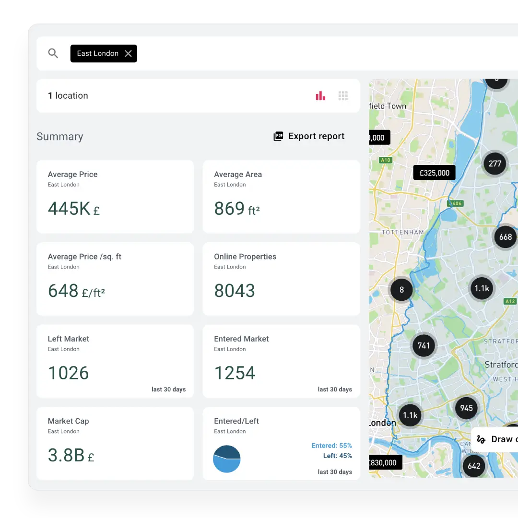518x518 pixels.
Task: Click the PDF icon beside Export report
Action: pos(278,137)
